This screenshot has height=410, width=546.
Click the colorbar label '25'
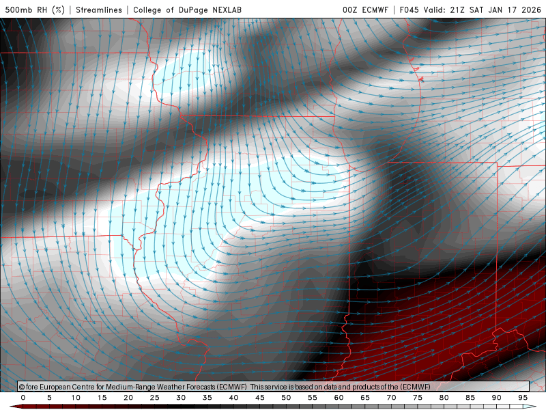(x=155, y=398)
